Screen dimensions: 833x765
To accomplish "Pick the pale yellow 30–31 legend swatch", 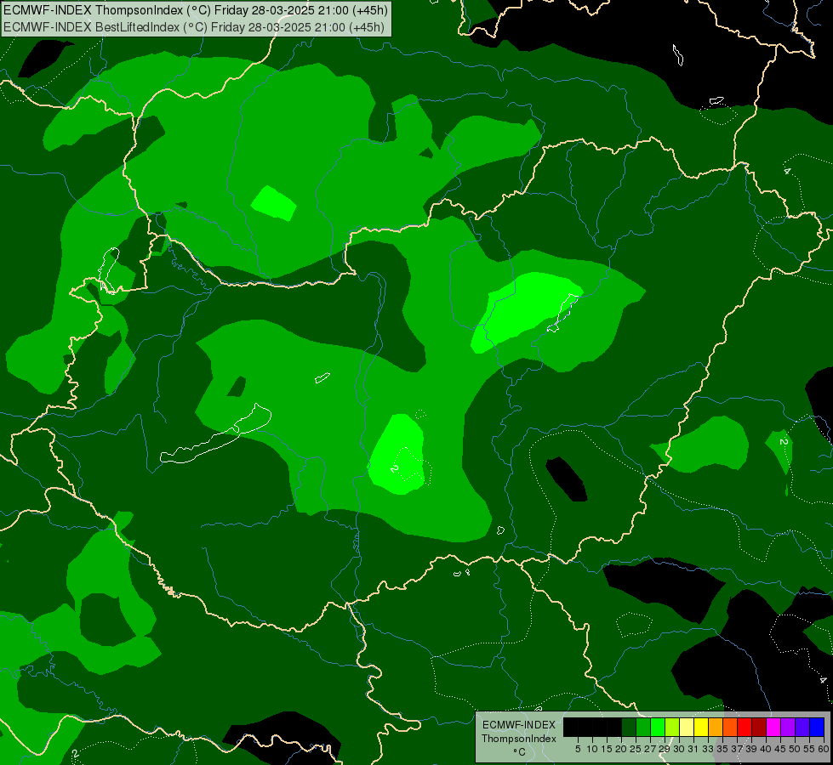I will [x=687, y=727].
